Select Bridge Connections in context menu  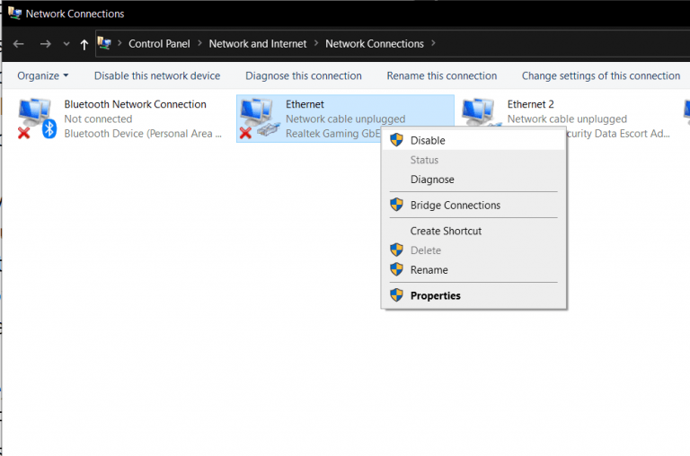455,205
